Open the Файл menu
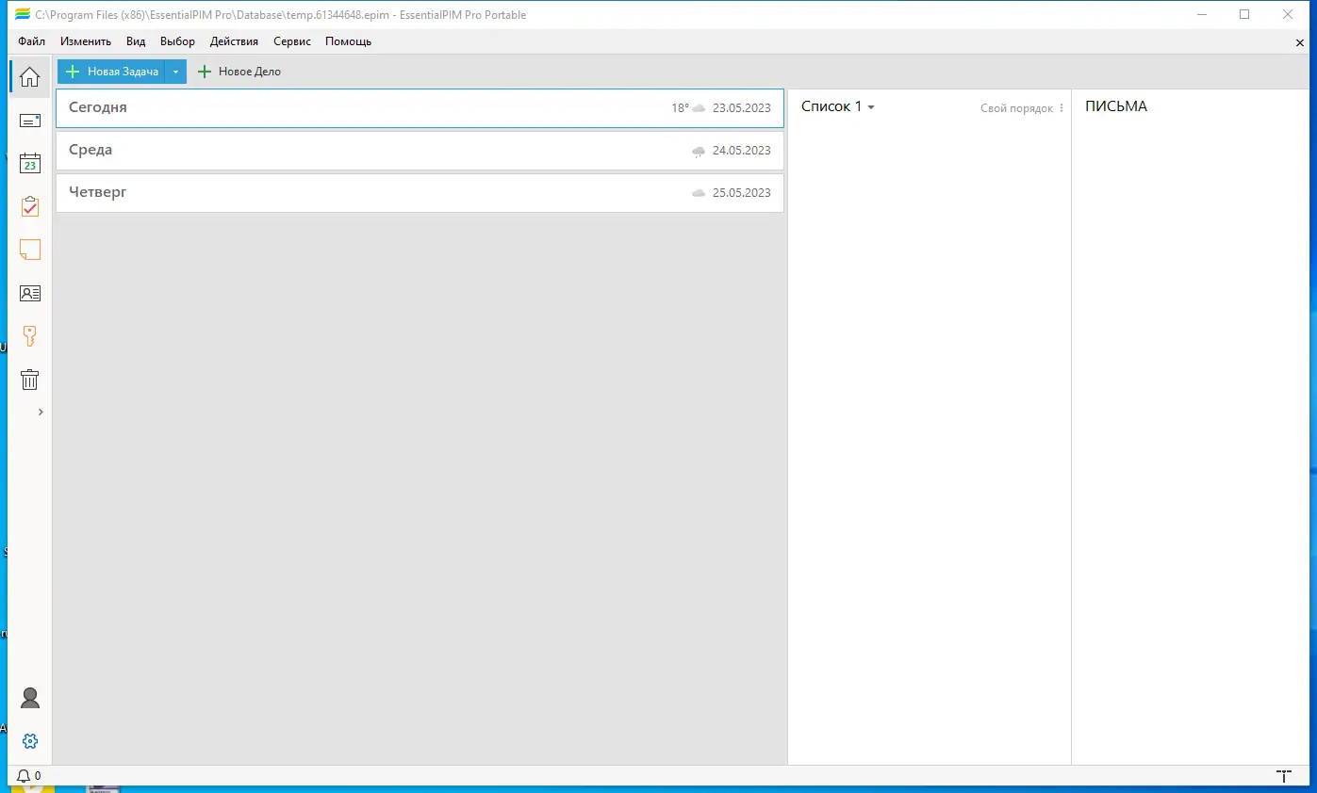The height and width of the screenshot is (793, 1317). pyautogui.click(x=32, y=41)
